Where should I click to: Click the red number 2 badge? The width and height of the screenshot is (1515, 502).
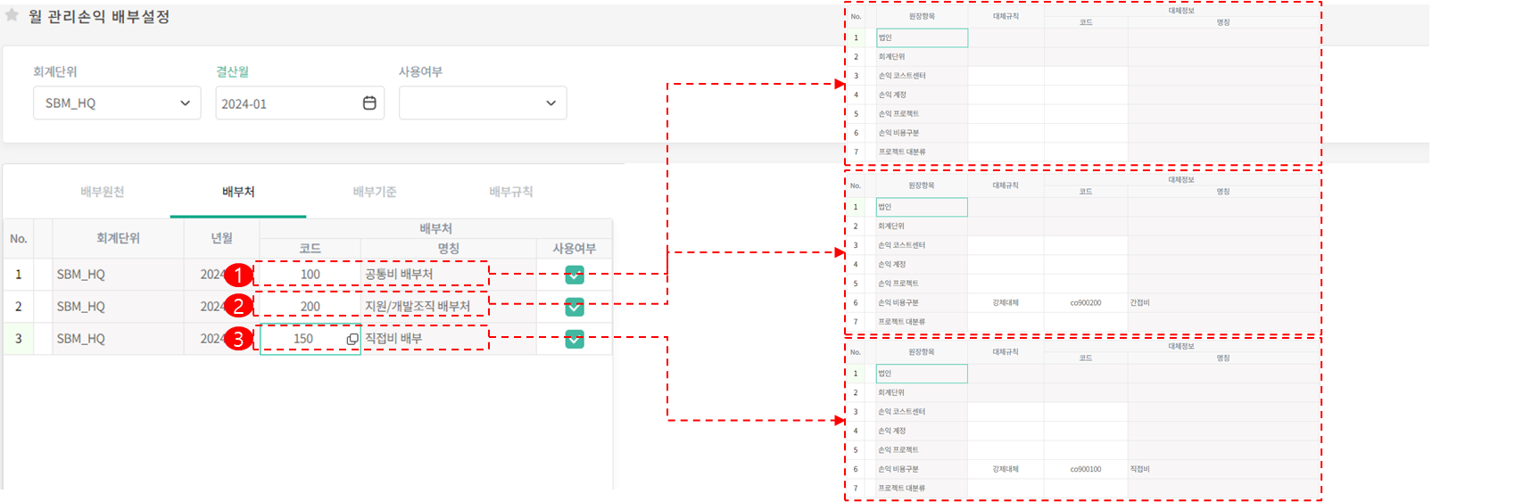[237, 307]
